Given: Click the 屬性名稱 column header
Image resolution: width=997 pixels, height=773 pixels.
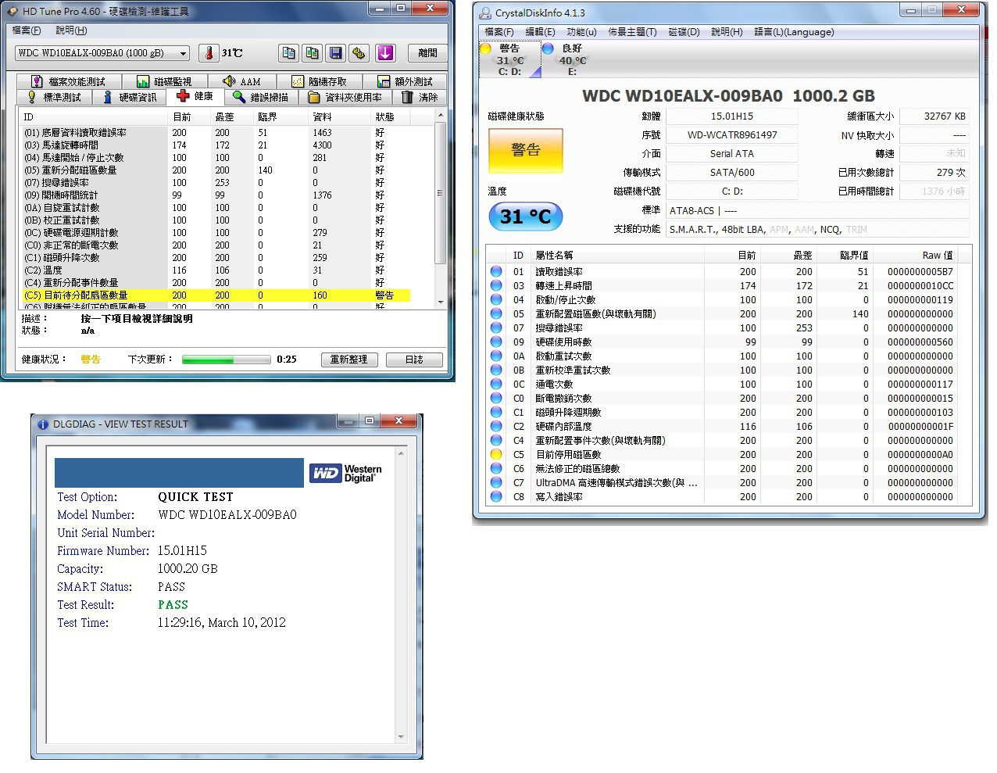Looking at the screenshot, I should coord(617,255).
